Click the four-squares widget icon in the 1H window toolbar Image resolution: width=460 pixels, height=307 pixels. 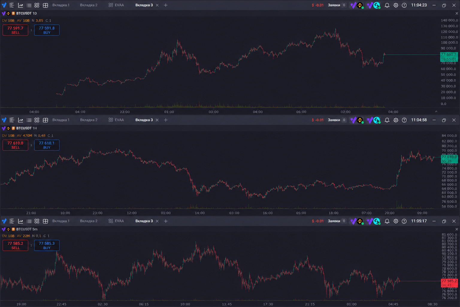(37, 120)
